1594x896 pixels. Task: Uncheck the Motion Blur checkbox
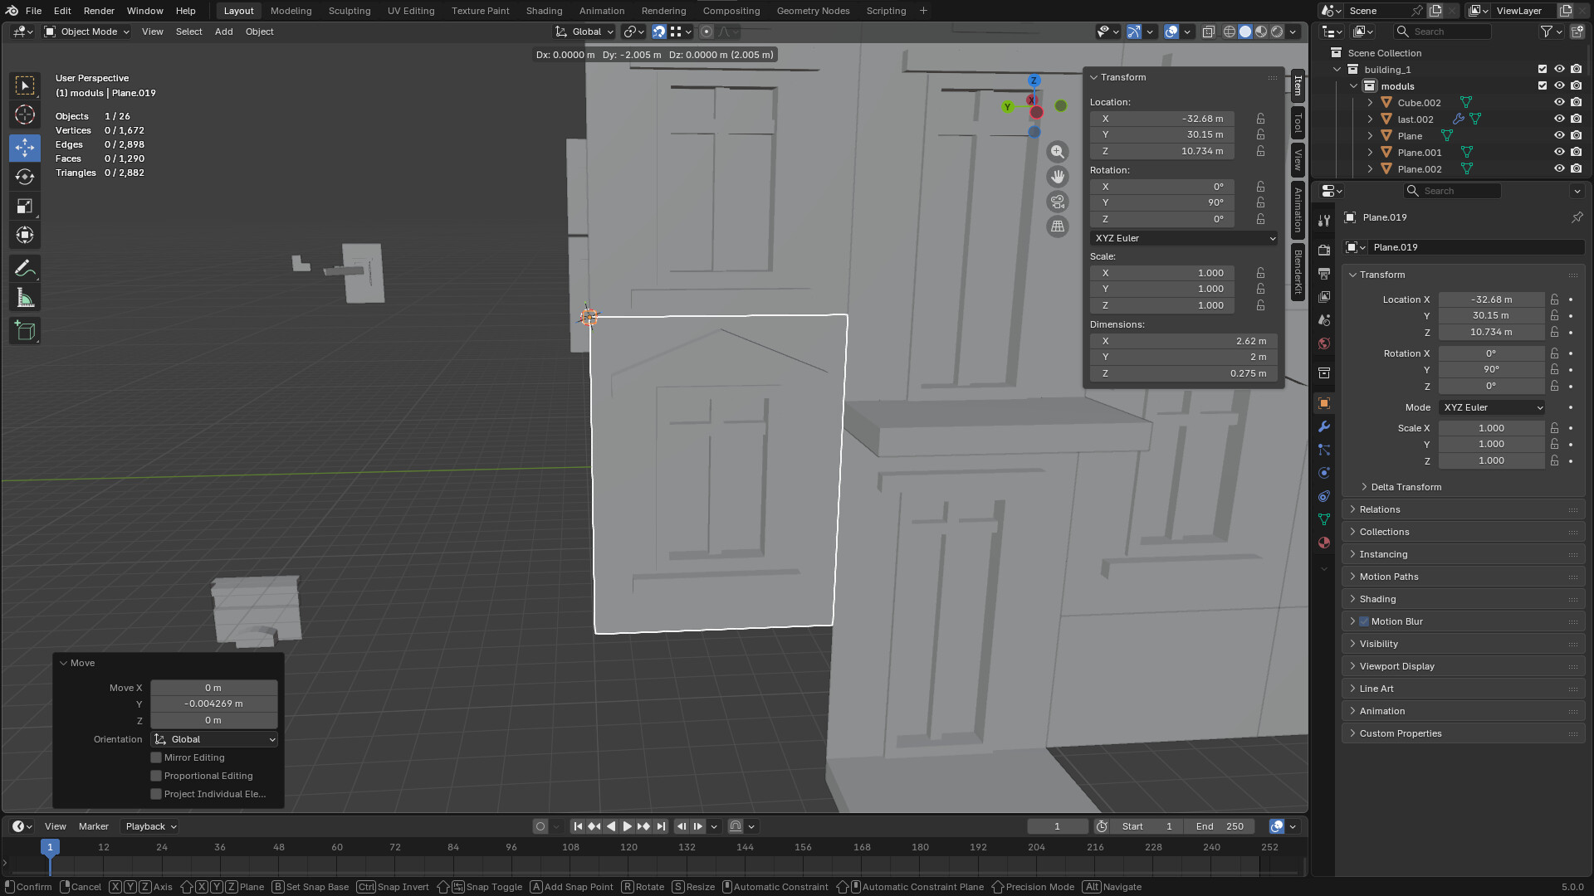pyautogui.click(x=1364, y=621)
